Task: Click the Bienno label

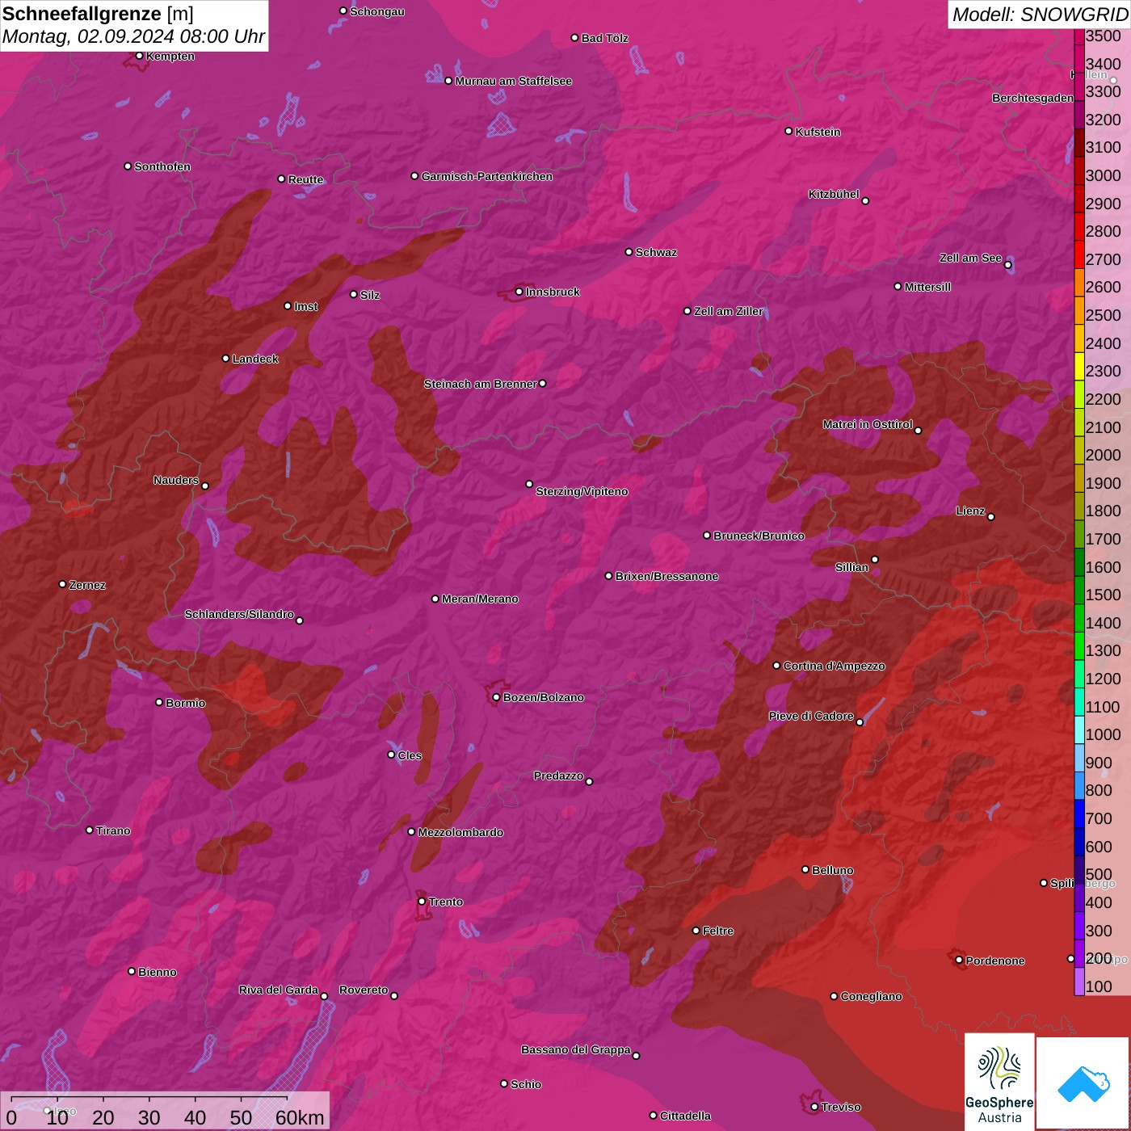Action: tap(158, 972)
